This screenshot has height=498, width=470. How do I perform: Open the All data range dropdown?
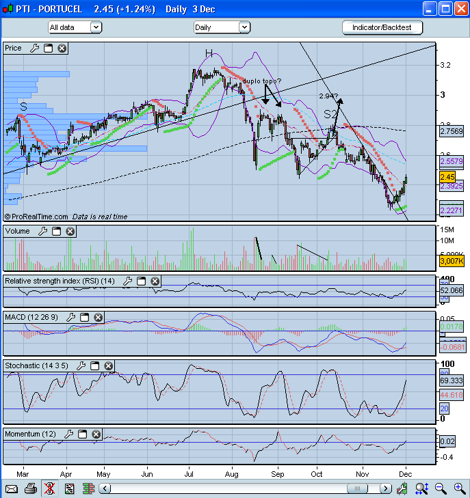(75, 27)
